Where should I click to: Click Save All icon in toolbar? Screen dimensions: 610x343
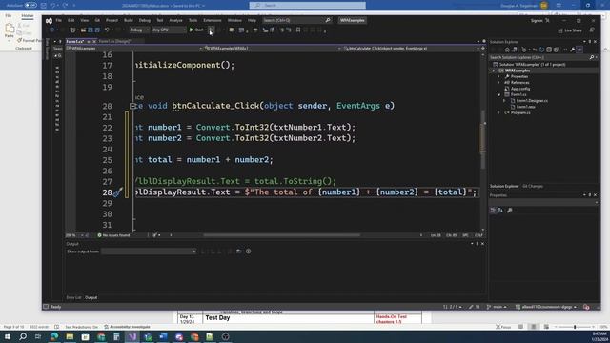(x=97, y=30)
